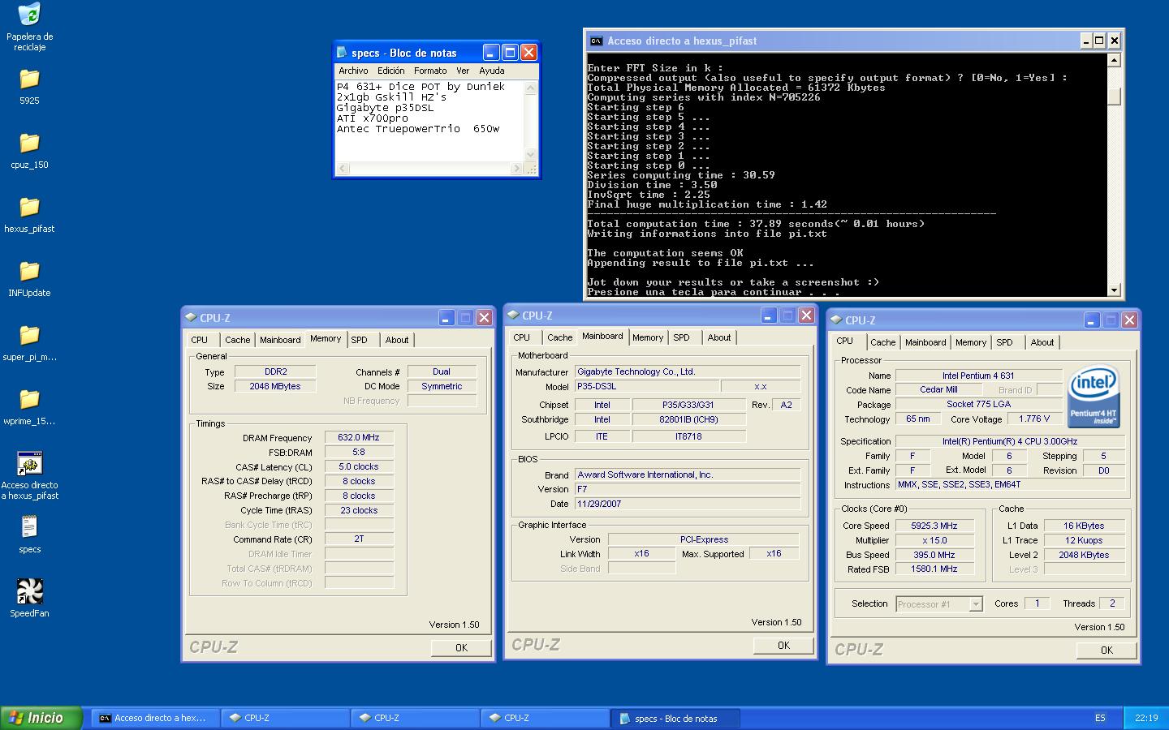Open Formato menu in Notepad
Image resolution: width=1169 pixels, height=730 pixels.
(x=430, y=71)
